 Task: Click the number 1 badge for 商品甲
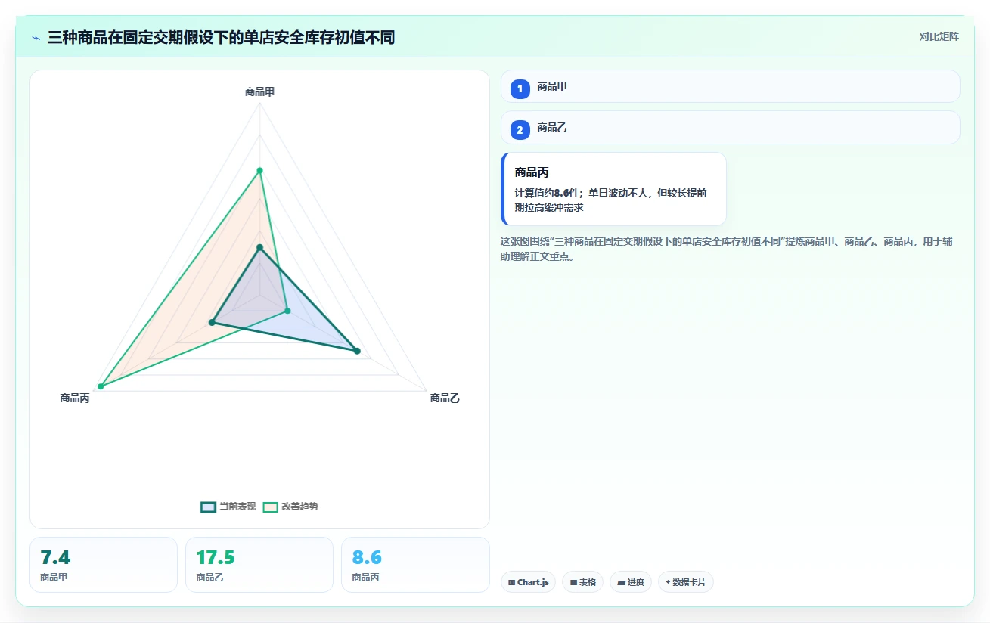click(x=520, y=89)
